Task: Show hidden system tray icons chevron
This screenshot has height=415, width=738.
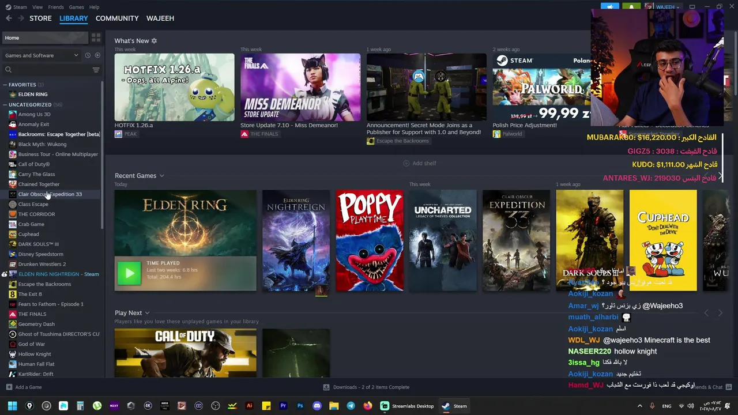Action: click(639, 406)
